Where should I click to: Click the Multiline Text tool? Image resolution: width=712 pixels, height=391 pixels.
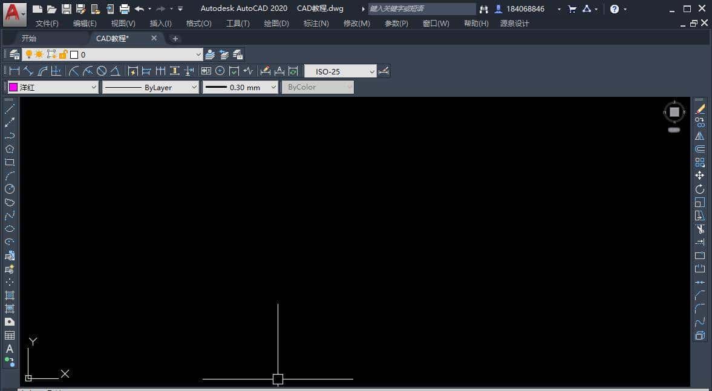click(10, 349)
